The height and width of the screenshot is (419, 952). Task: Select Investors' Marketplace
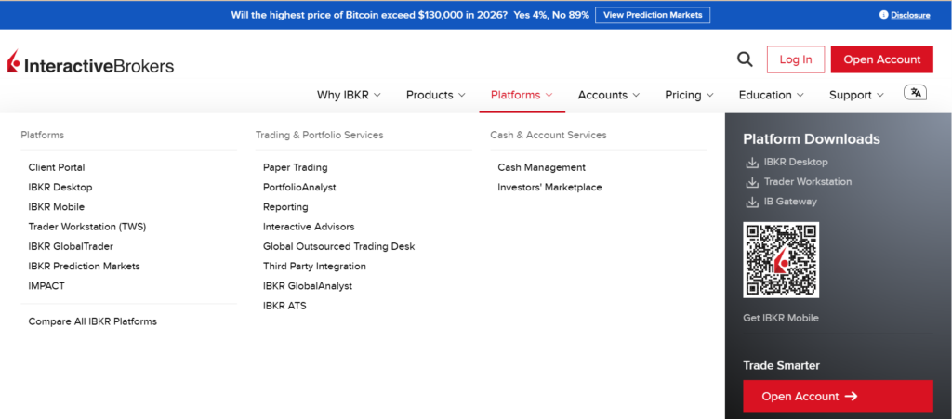click(x=549, y=188)
